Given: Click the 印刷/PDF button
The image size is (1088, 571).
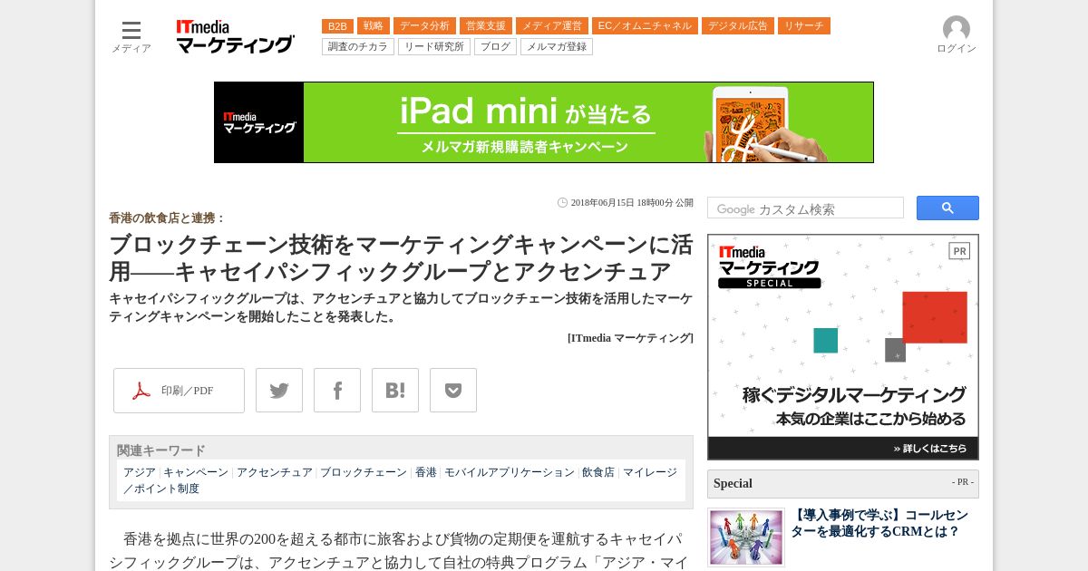Looking at the screenshot, I should pos(179,391).
